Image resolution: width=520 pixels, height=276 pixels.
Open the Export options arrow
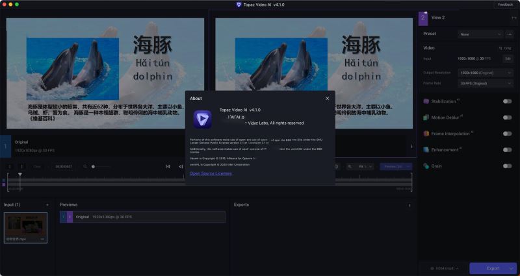point(512,268)
